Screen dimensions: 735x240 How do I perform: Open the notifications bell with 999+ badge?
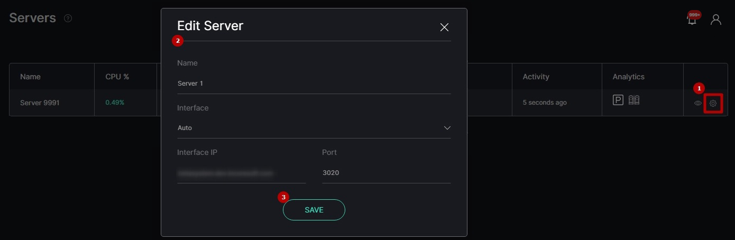[x=692, y=19]
